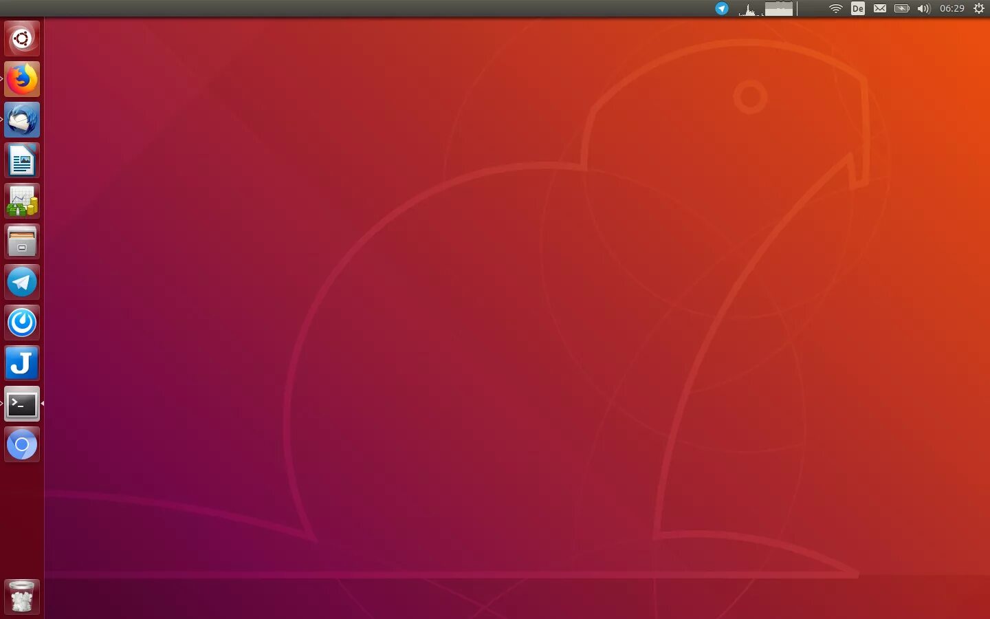Open the file archive drawer icon
990x619 pixels.
(x=22, y=241)
